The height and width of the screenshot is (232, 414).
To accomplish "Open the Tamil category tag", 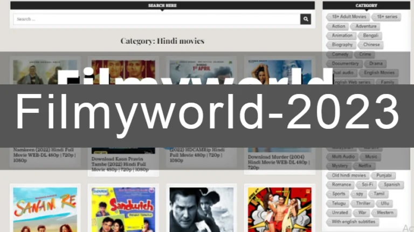I will 378,194.
